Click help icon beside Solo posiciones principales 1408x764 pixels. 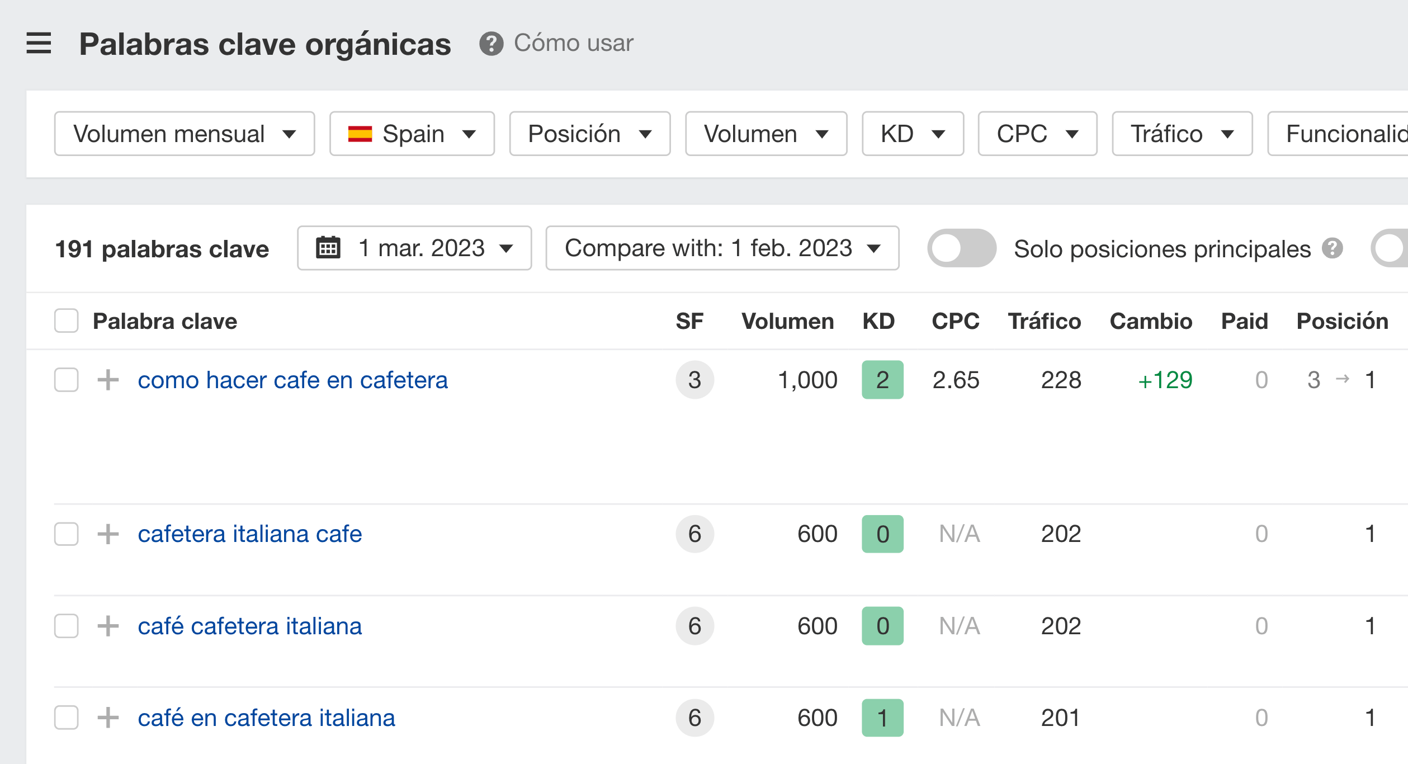click(x=1332, y=248)
